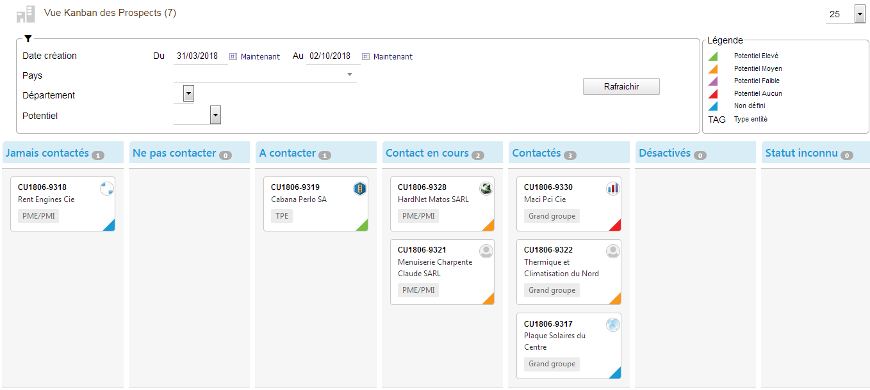Click the Rent Engines Cie card avatar icon
Image resolution: width=870 pixels, height=390 pixels.
(x=107, y=188)
